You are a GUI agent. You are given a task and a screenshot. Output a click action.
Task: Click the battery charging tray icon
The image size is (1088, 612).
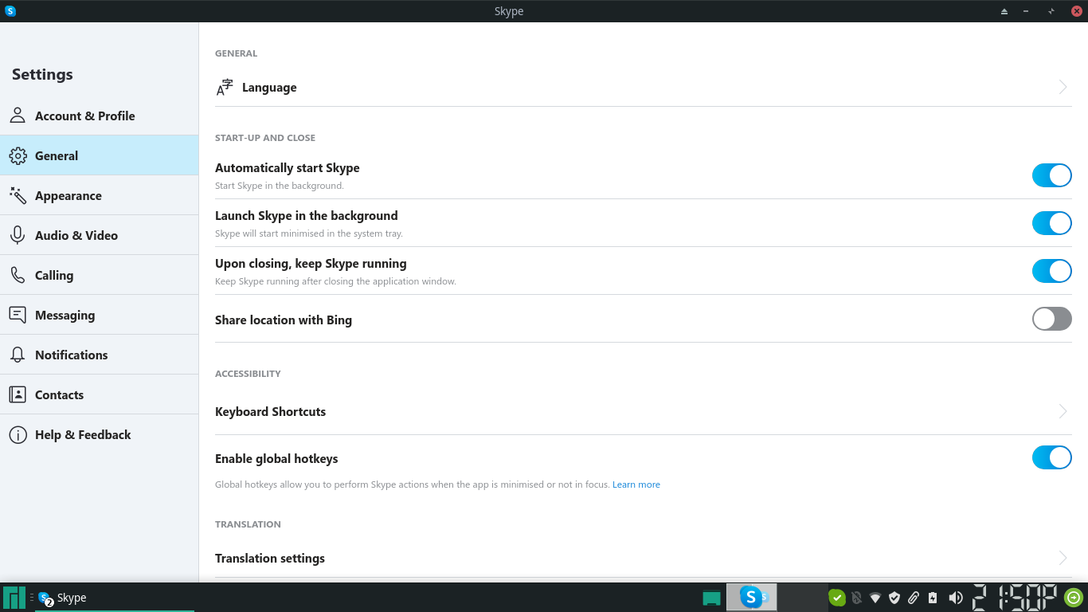pos(933,598)
